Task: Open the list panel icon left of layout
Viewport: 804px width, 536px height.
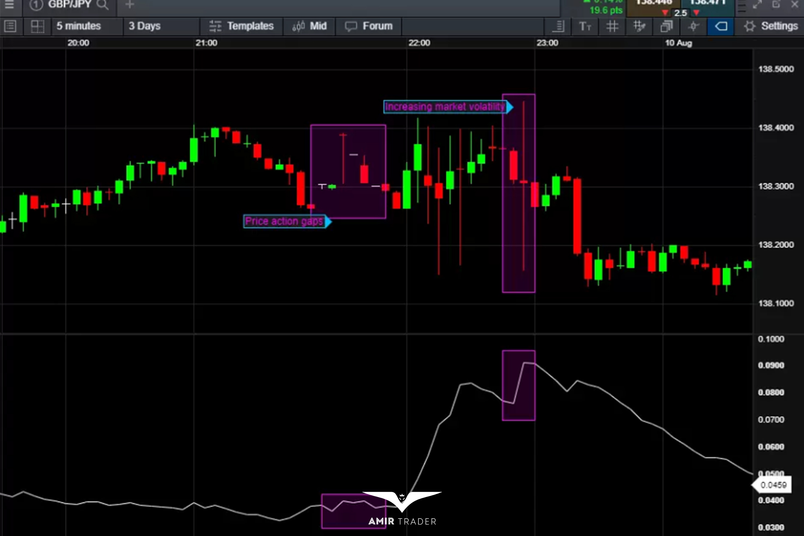Action: [x=10, y=26]
